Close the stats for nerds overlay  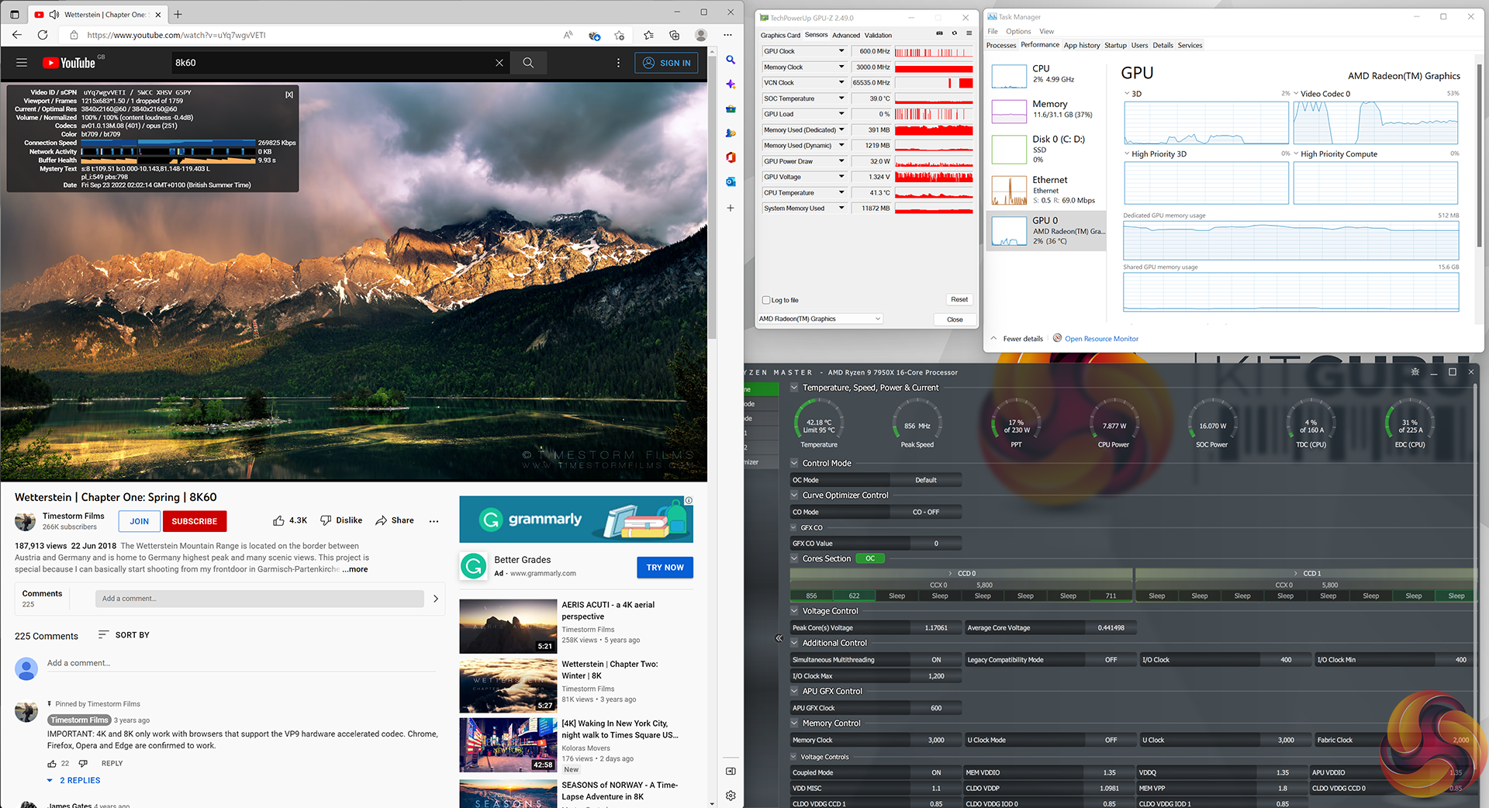pos(289,95)
